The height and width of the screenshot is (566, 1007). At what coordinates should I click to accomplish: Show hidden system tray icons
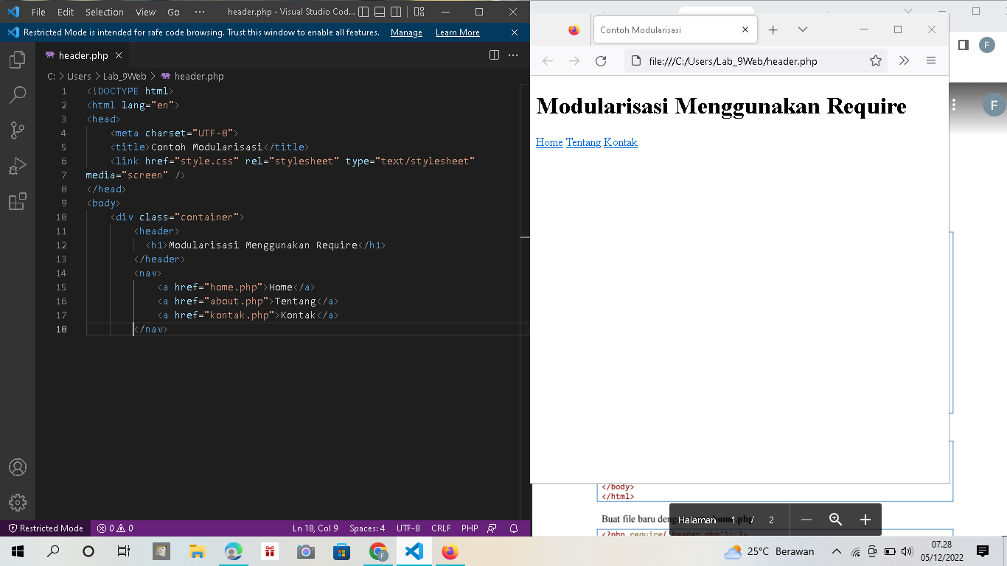tap(836, 551)
